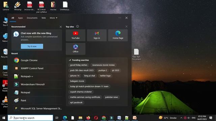This screenshot has width=216, height=121.
Task: Search trending 'mahila samman saving certificate'
Action: (85, 97)
